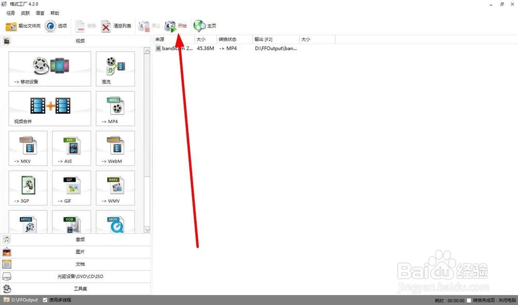Expand the 光驱设备\DVD\CD\ISO category
Image resolution: width=518 pixels, height=305 pixels.
[76, 277]
